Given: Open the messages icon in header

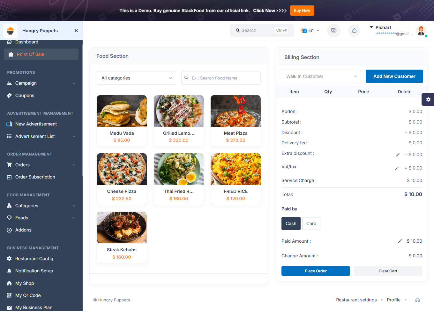Looking at the screenshot, I should tap(334, 30).
